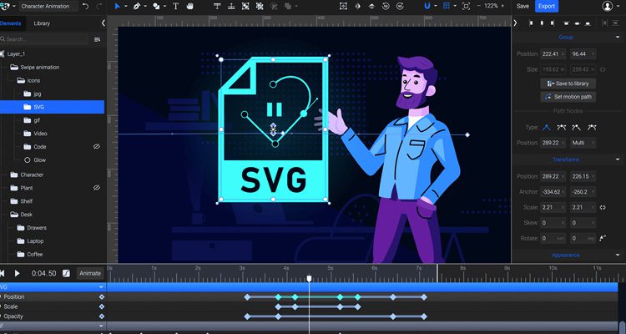Open the user account icon
Screen dimensions: 626x334
coord(607,6)
